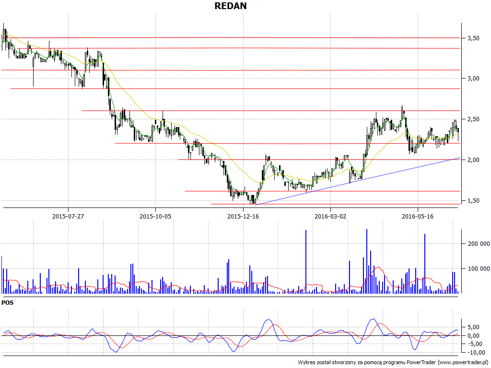Click the tallest volume bar in April 2016

367,261
